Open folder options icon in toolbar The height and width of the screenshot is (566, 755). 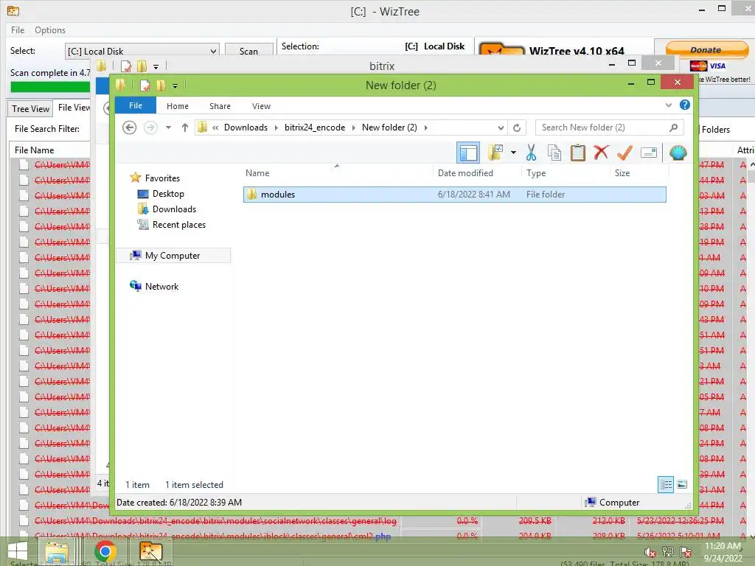tap(495, 153)
